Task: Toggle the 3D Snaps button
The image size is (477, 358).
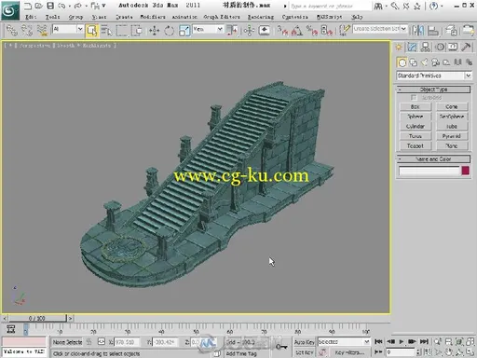Action: 282,31
